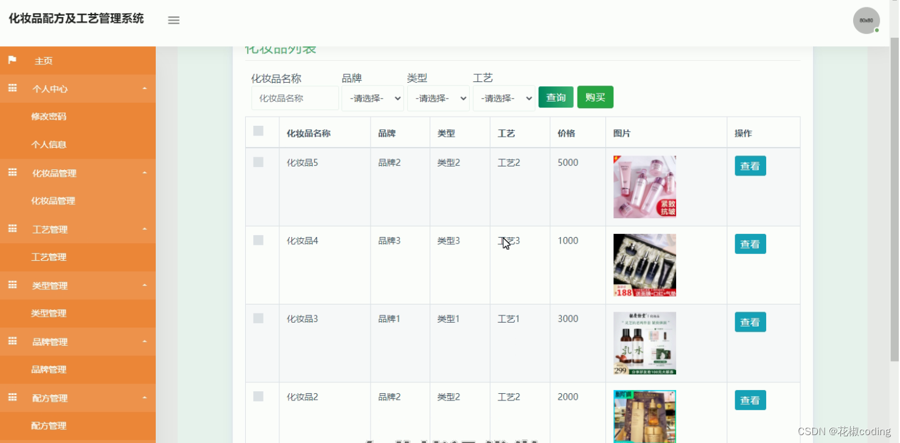Open the 类型 dropdown filter
Screen dimensions: 900x443
coord(438,97)
